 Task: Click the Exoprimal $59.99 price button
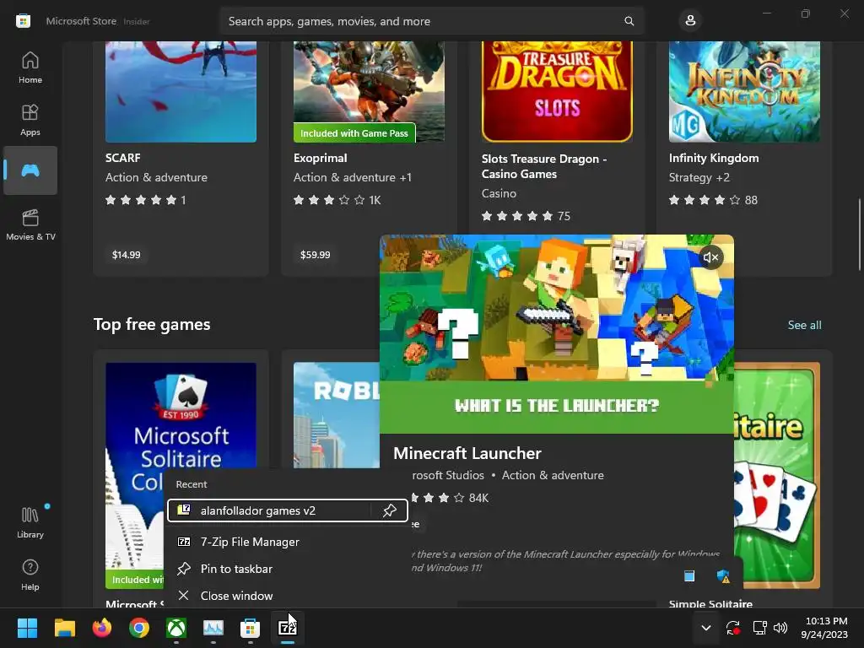[316, 255]
